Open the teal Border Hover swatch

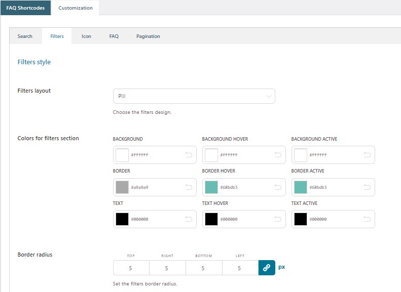point(211,187)
